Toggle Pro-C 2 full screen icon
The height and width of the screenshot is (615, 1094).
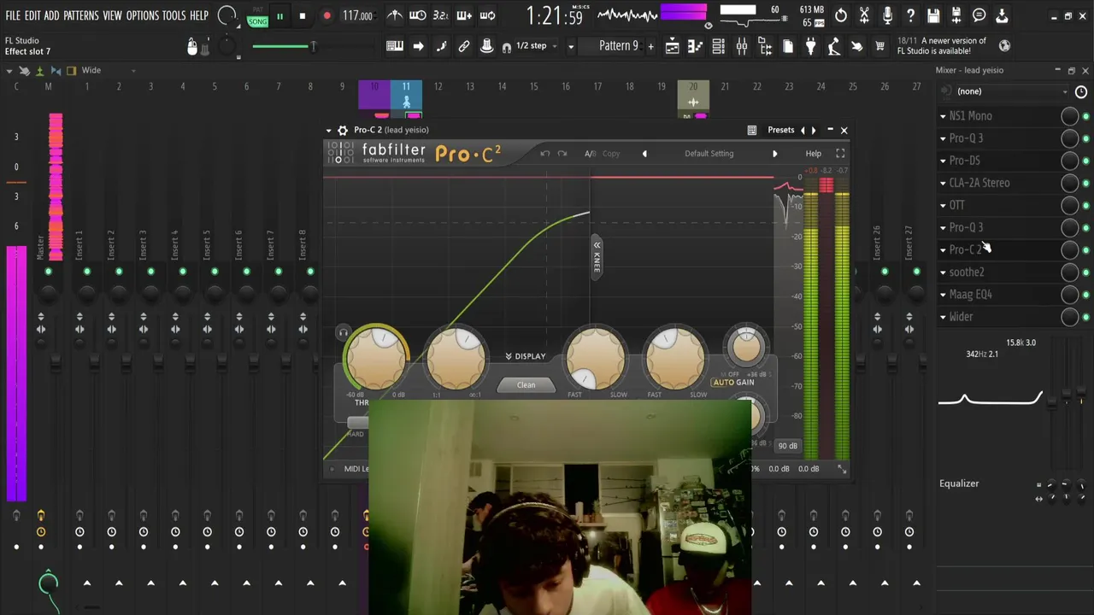coord(840,154)
